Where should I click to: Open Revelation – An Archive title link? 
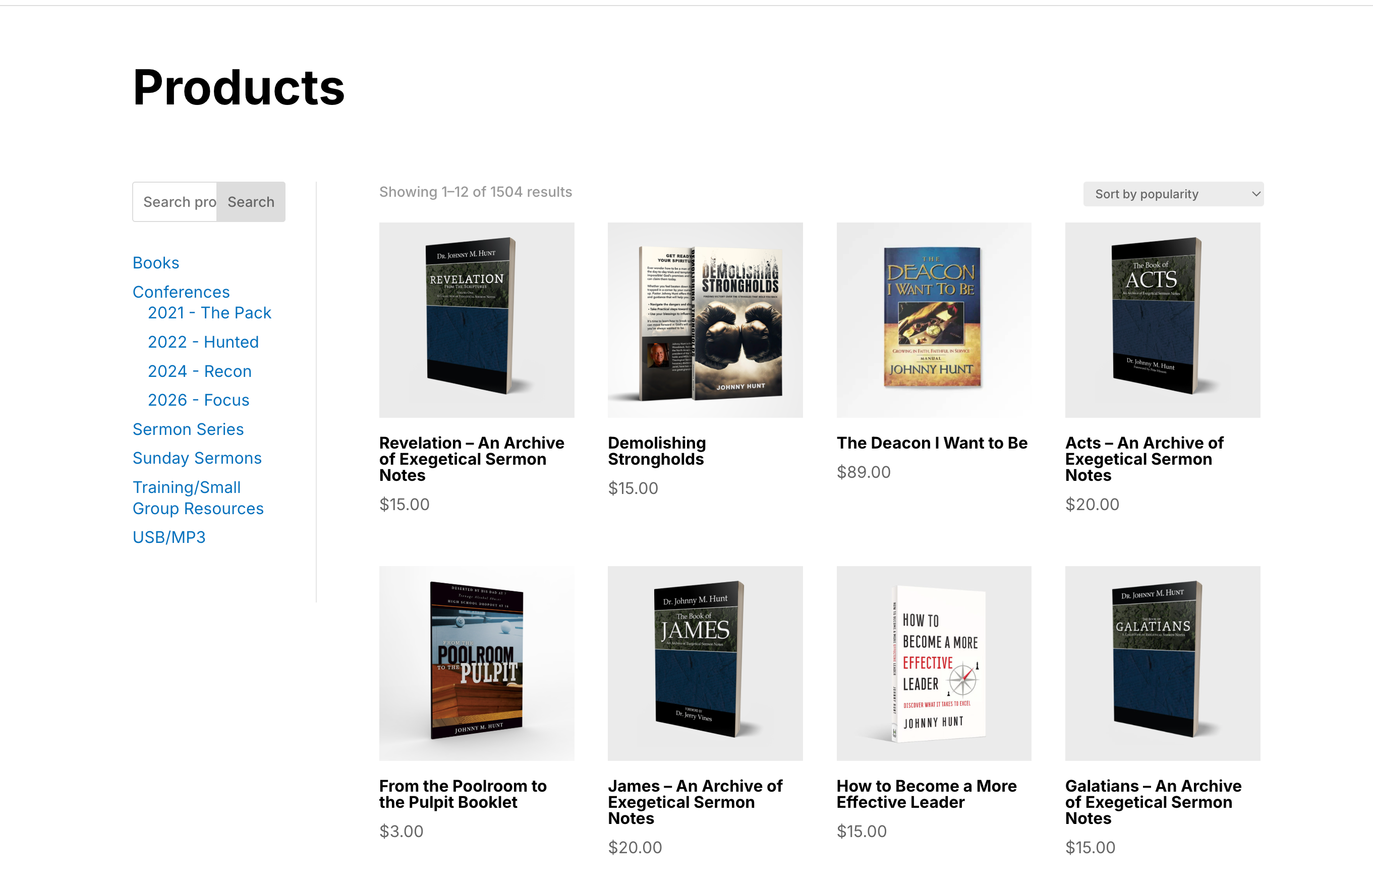pos(472,459)
